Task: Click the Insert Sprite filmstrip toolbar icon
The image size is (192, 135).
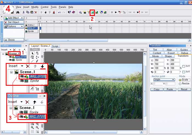Action: 105,12
